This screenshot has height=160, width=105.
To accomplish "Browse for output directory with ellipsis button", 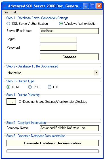I will (11, 102).
